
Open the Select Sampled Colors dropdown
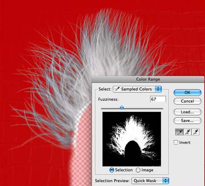pyautogui.click(x=137, y=89)
